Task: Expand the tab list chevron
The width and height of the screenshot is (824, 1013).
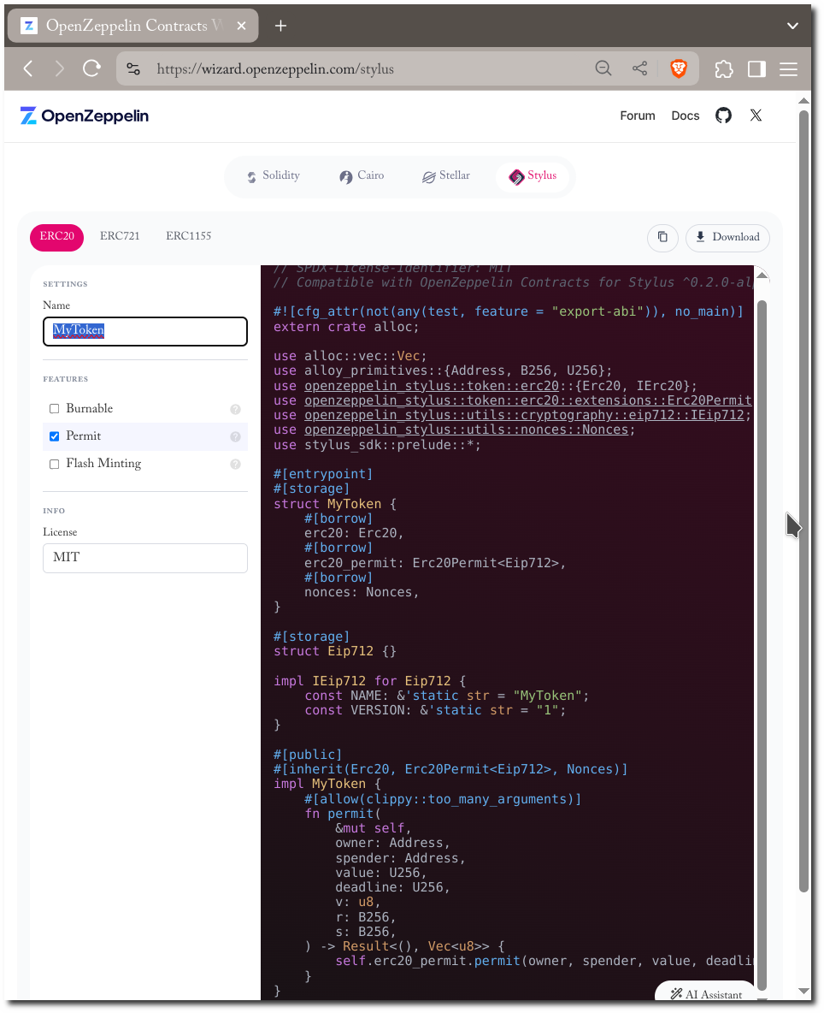Action: (x=792, y=26)
